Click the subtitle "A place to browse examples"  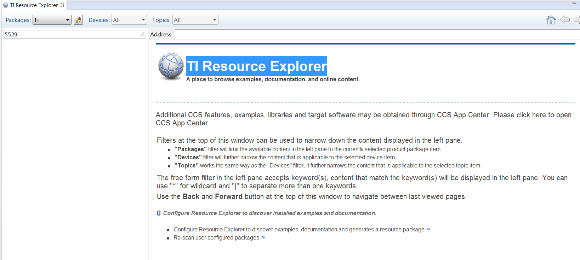point(273,79)
